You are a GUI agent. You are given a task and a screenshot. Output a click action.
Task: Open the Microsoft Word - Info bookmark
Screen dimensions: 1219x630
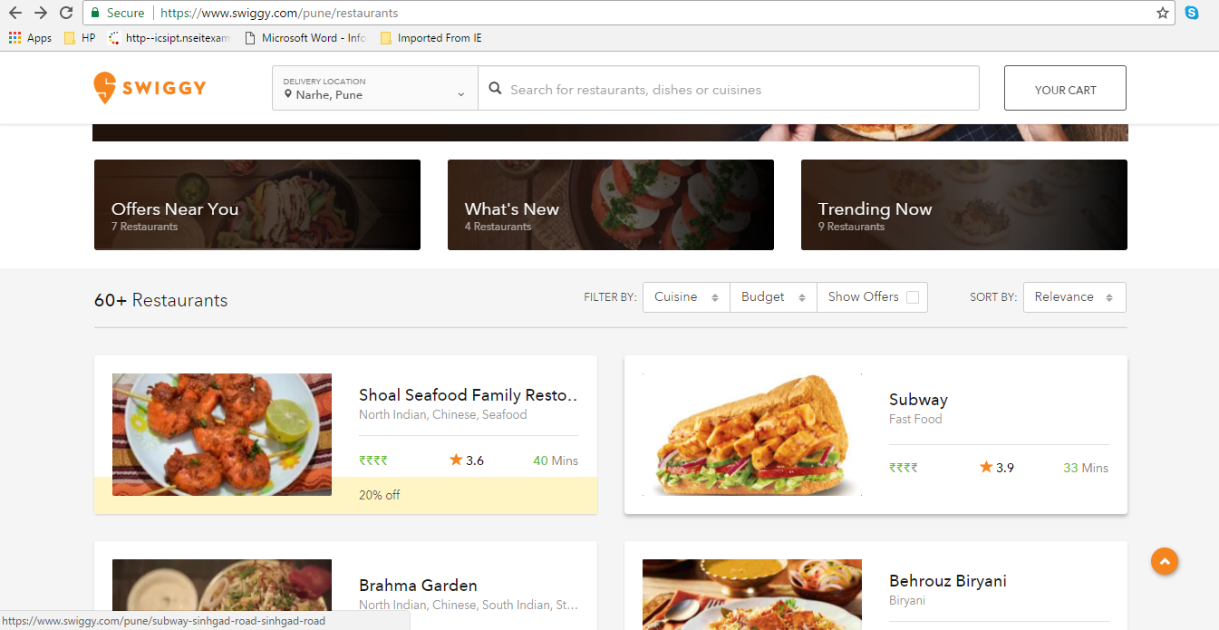pyautogui.click(x=305, y=38)
